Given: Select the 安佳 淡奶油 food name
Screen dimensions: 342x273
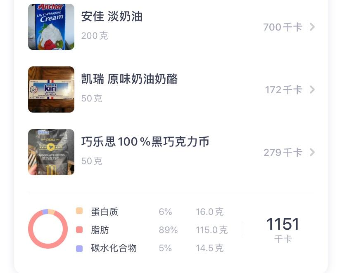Looking at the screenshot, I should tap(112, 16).
